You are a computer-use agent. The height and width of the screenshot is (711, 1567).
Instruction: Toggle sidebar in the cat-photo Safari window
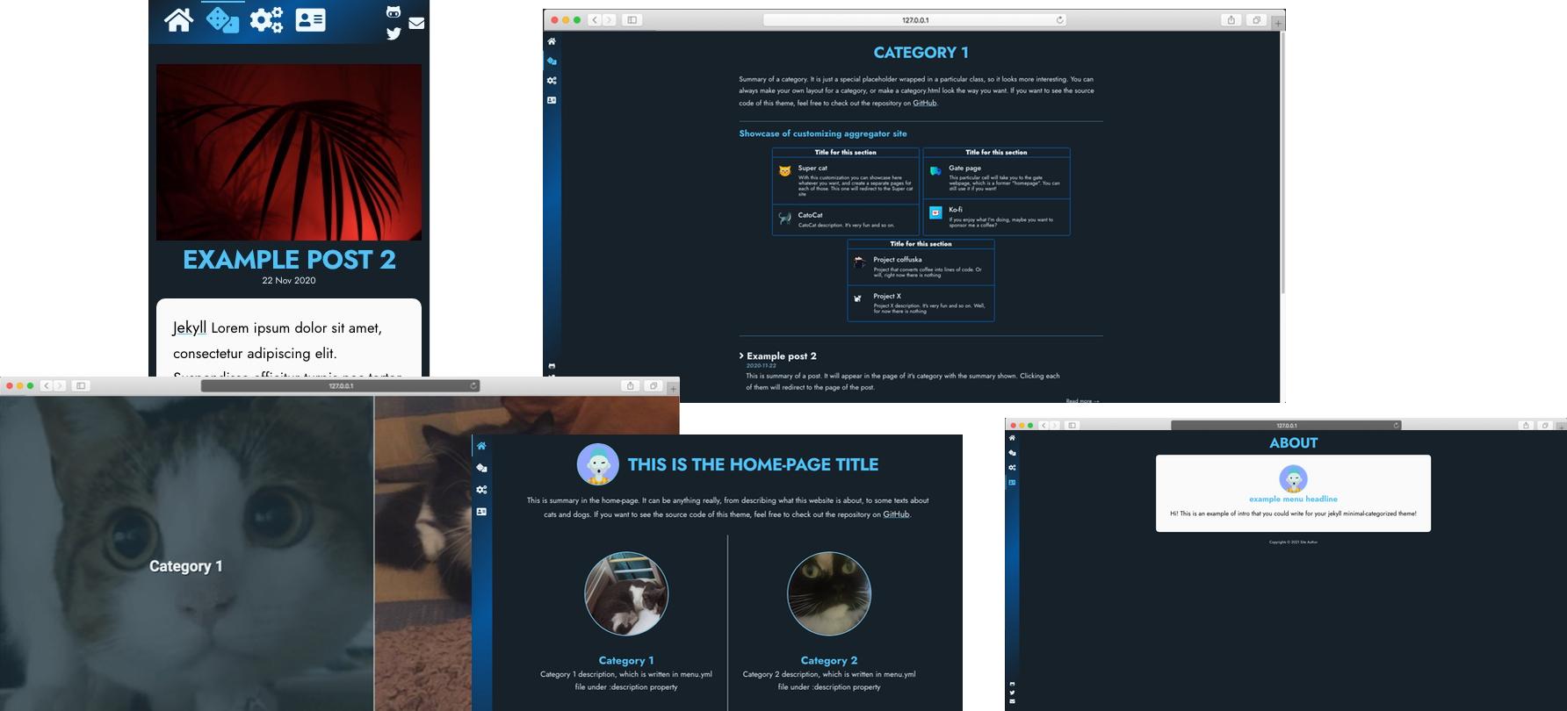coord(81,385)
